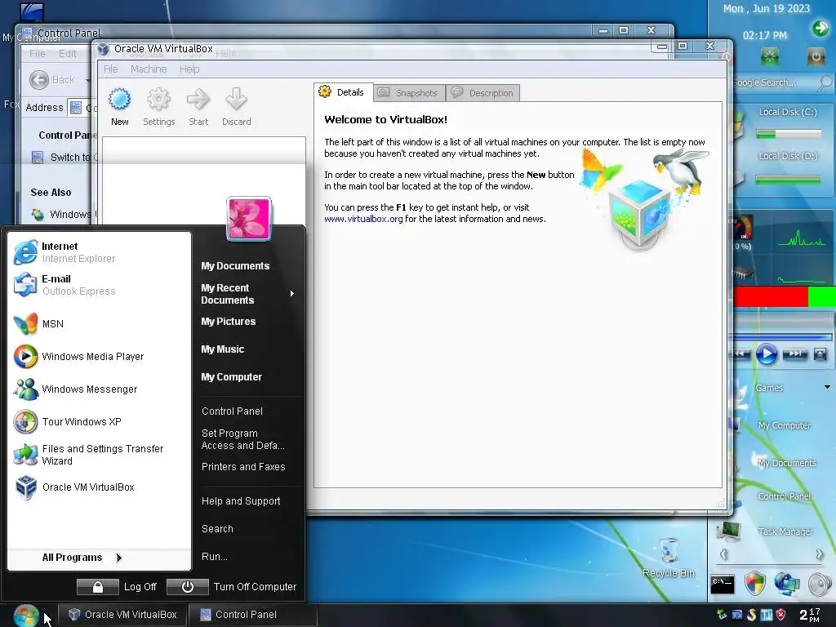Switch to Control Panel taskbar button
The image size is (836, 627).
coord(252,615)
